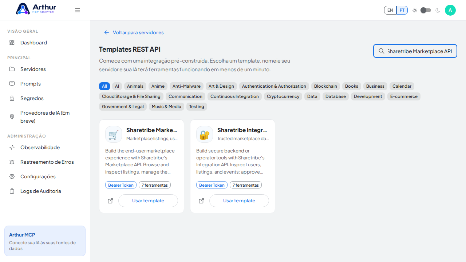Viewport: 466px width, 262px height.
Task: Select the Music & Media filter
Action: (166, 107)
